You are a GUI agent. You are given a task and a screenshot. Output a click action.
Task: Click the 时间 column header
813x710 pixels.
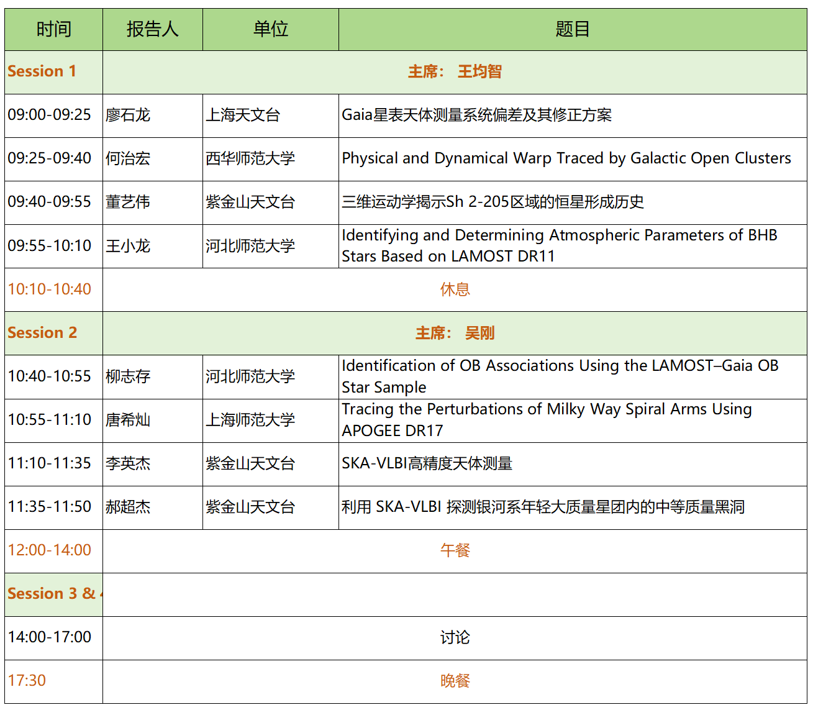point(53,29)
